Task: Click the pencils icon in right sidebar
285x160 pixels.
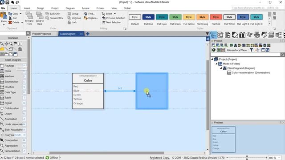Action: coord(242,35)
